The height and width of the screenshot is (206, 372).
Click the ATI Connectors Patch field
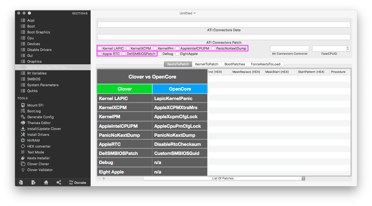(x=224, y=37)
